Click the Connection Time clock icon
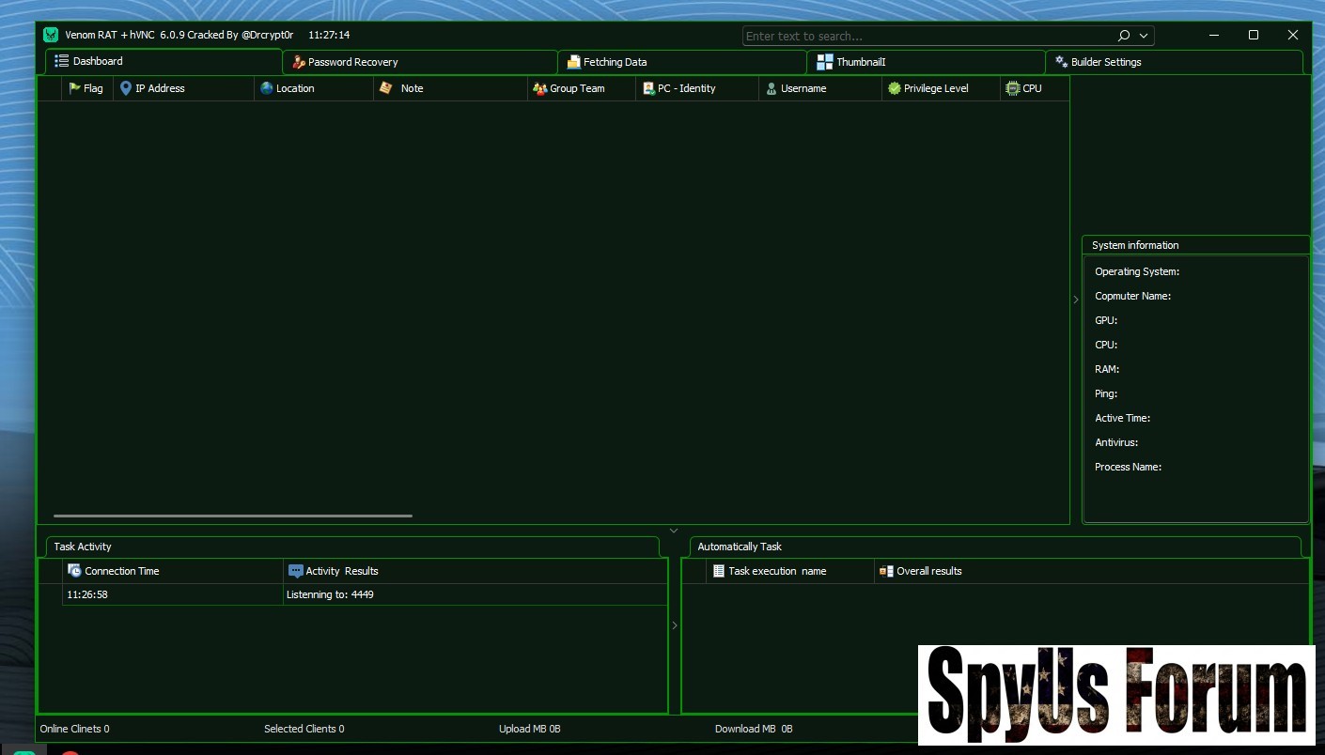 point(74,571)
